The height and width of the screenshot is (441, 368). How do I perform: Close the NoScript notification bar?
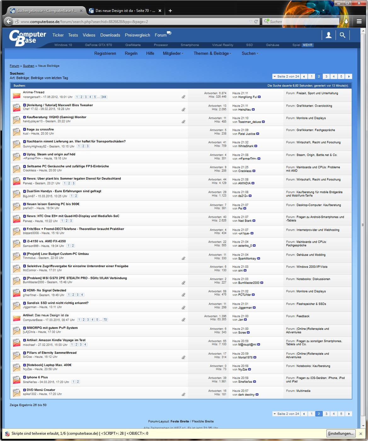coord(361,434)
